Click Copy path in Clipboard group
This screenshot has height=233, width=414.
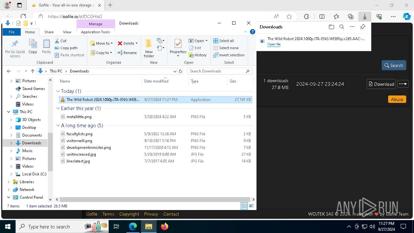[x=66, y=48]
